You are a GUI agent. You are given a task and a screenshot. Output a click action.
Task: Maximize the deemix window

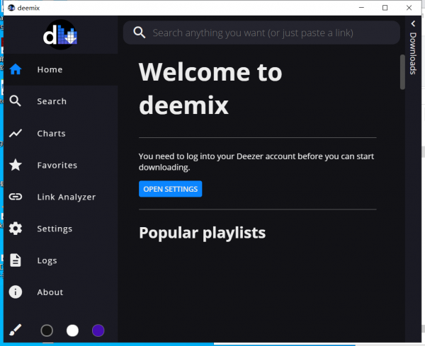tap(385, 8)
